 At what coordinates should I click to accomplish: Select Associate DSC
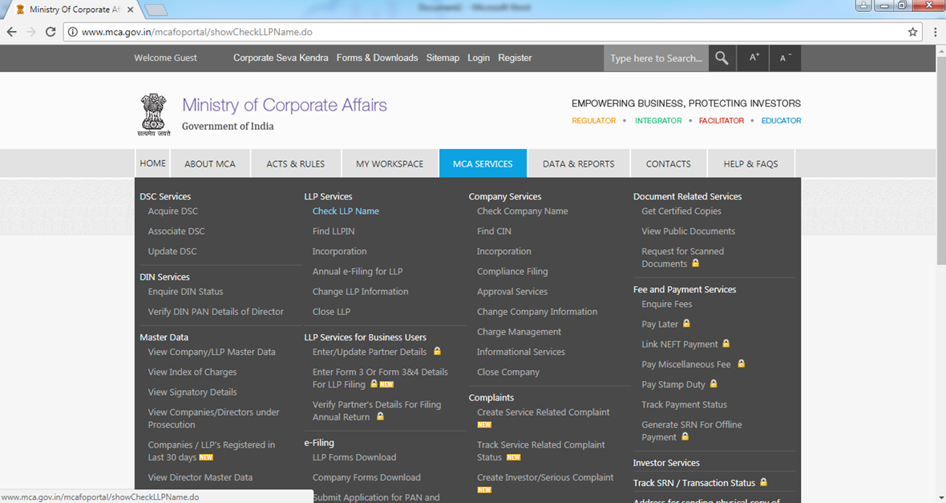coord(176,231)
